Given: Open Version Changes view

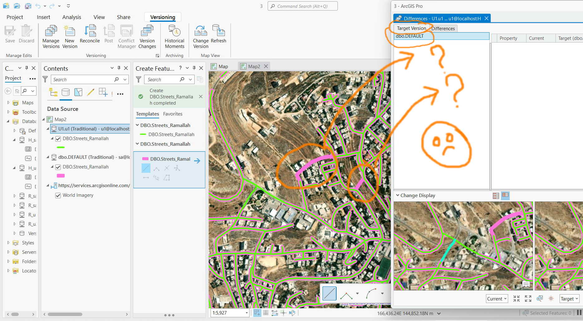Looking at the screenshot, I should [147, 37].
